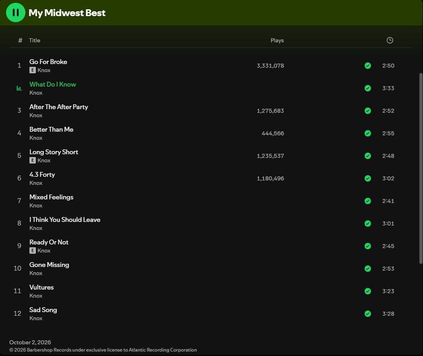Click the vertical scrollbar on the right
Viewport: 423px width, 356px height.
pyautogui.click(x=421, y=168)
